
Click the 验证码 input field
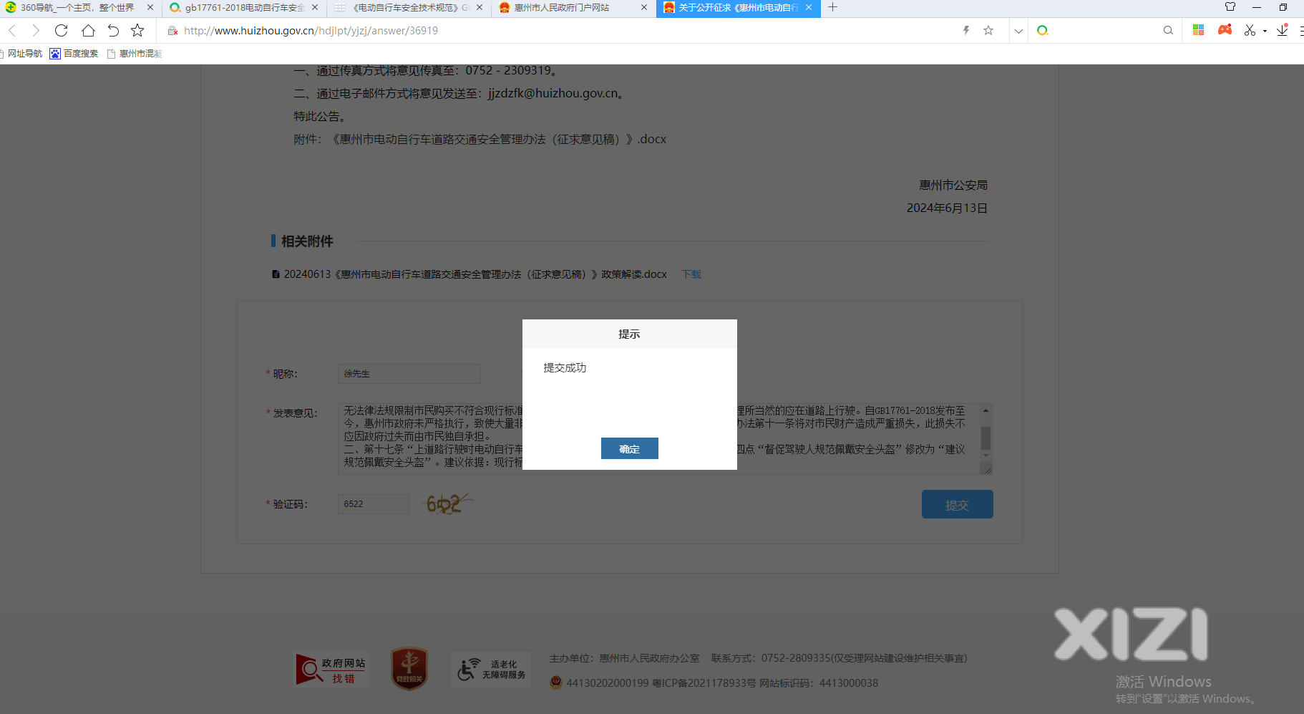point(374,504)
